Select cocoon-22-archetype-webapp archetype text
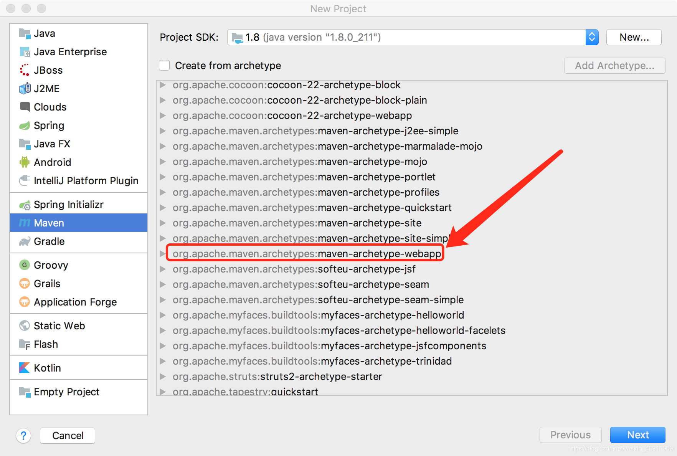This screenshot has width=677, height=456. pyautogui.click(x=292, y=116)
